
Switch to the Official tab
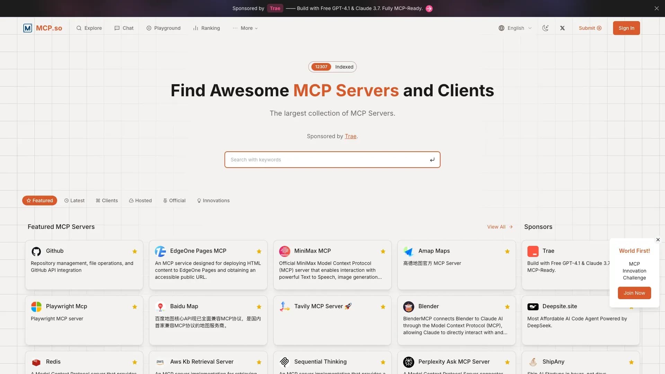[174, 201]
